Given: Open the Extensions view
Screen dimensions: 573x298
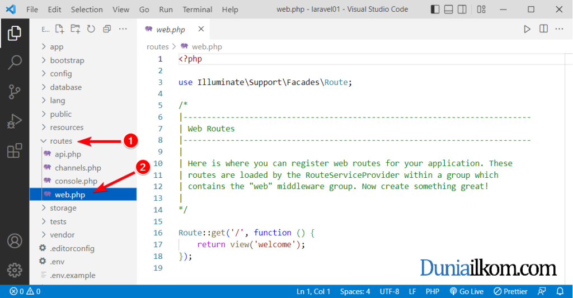Looking at the screenshot, I should 14,150.
